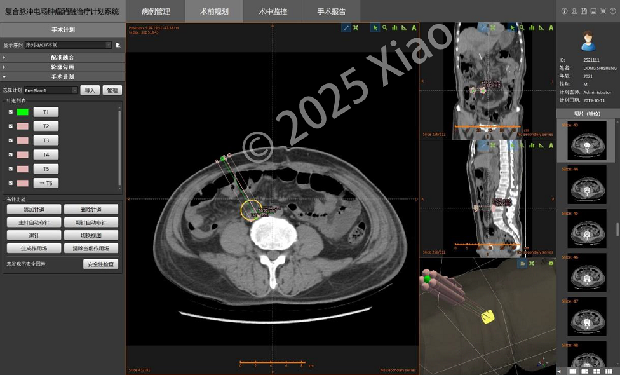Open 3D view settings gear icon

[551, 263]
